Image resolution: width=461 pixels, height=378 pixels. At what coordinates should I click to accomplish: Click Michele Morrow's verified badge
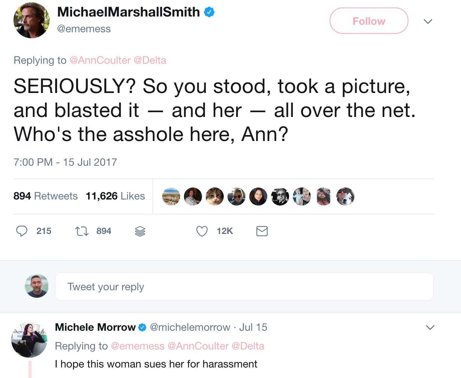coord(143,327)
